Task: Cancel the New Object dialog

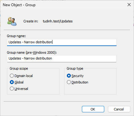Action: pos(119,109)
